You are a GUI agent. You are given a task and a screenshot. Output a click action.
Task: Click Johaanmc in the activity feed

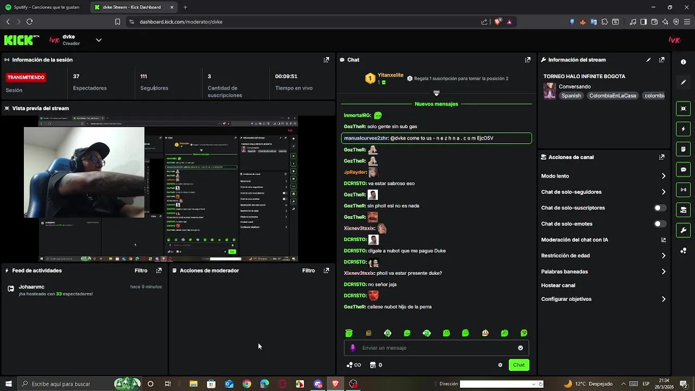[31, 287]
